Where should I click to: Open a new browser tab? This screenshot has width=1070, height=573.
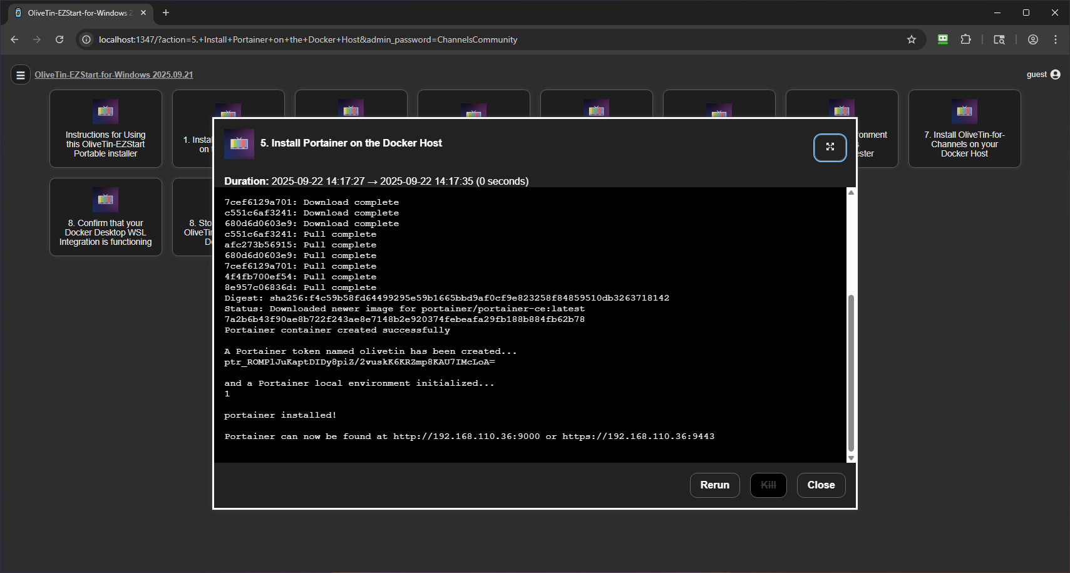click(166, 13)
